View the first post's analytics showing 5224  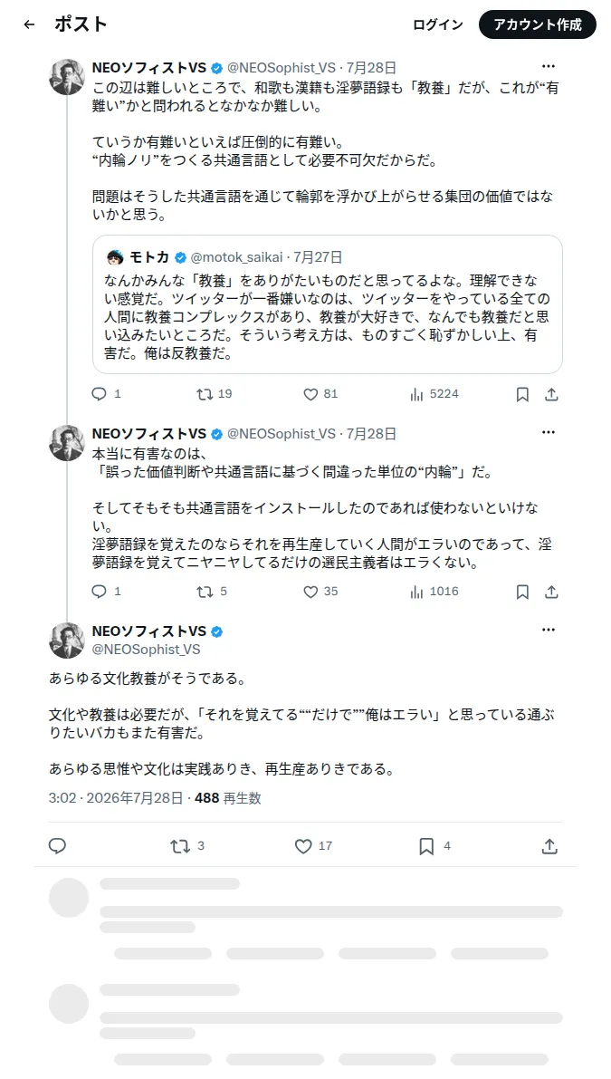point(434,393)
